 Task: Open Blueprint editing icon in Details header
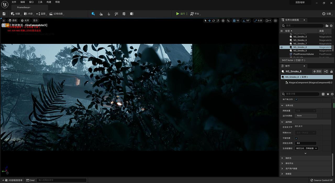coord(326,71)
